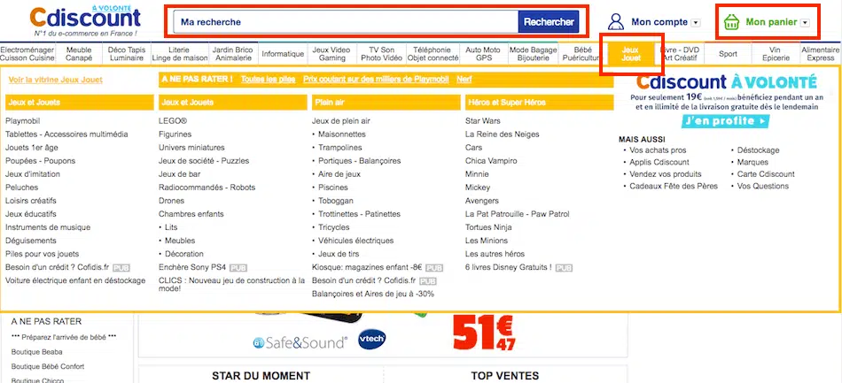Open the Vin Epicerie category tab
Screen dimensions: 842x383
pyautogui.click(x=776, y=53)
